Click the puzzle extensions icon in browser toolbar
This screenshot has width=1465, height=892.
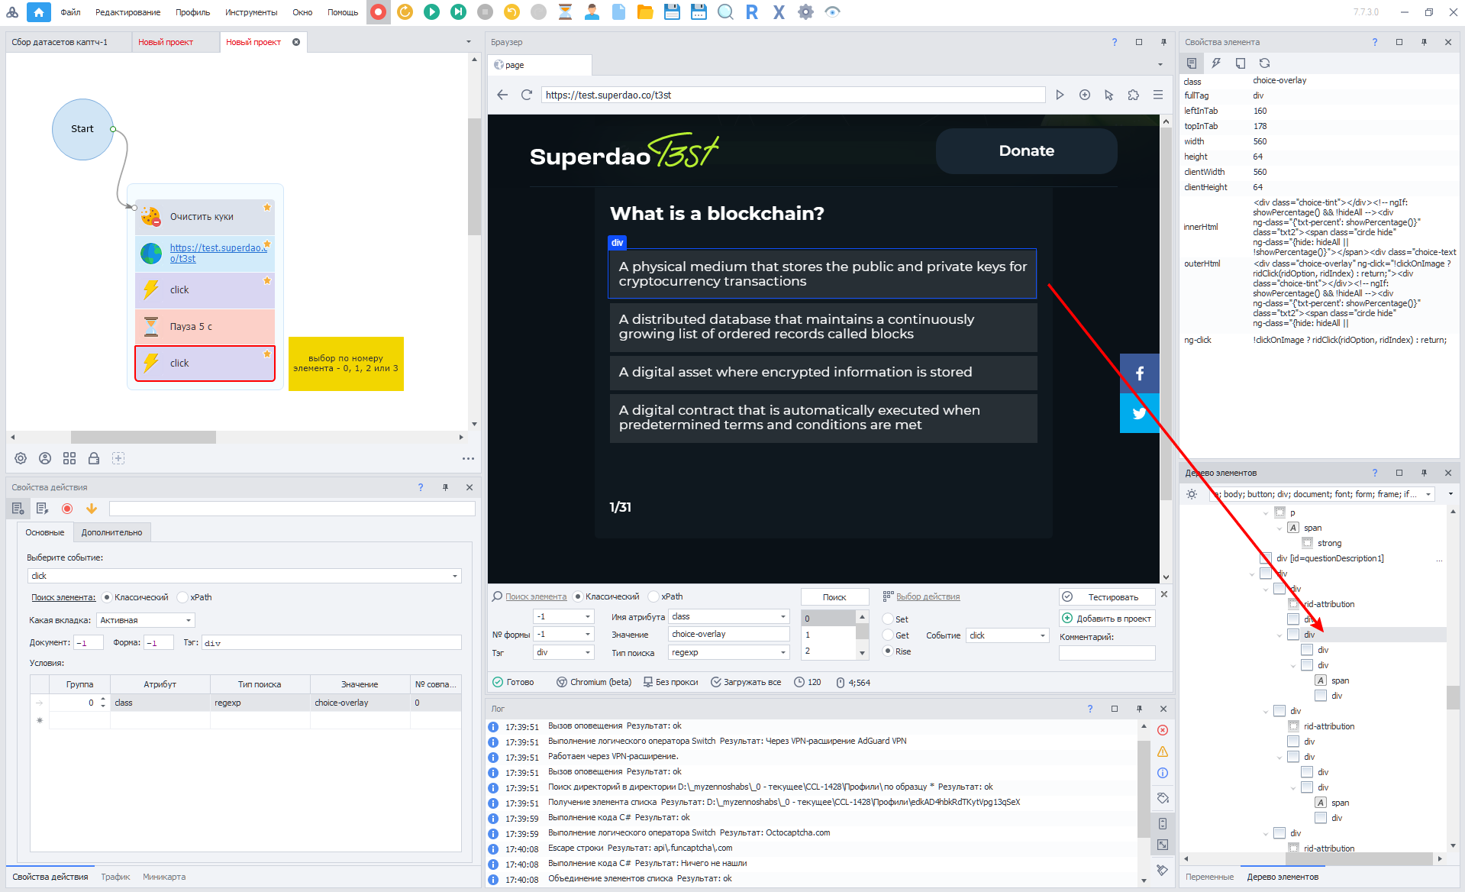[1133, 95]
